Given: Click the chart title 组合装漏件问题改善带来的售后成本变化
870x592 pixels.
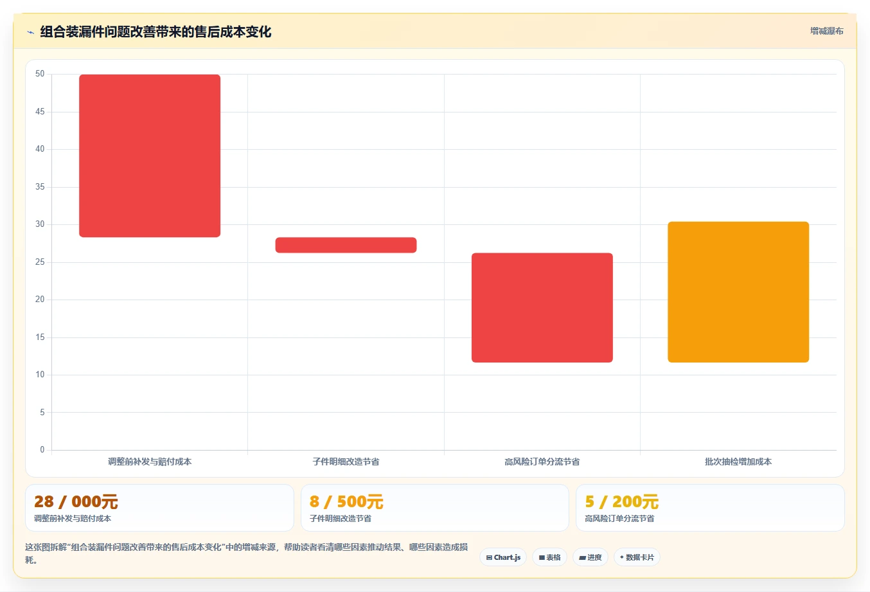Looking at the screenshot, I should 155,31.
